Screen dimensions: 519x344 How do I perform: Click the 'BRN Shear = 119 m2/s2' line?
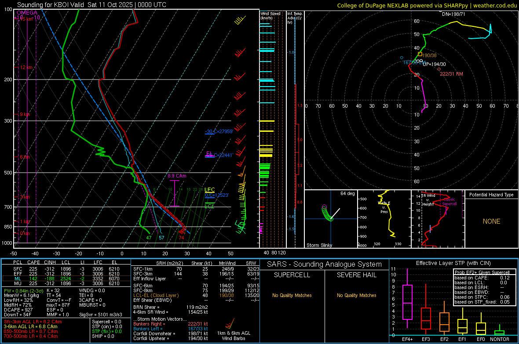coord(171,307)
